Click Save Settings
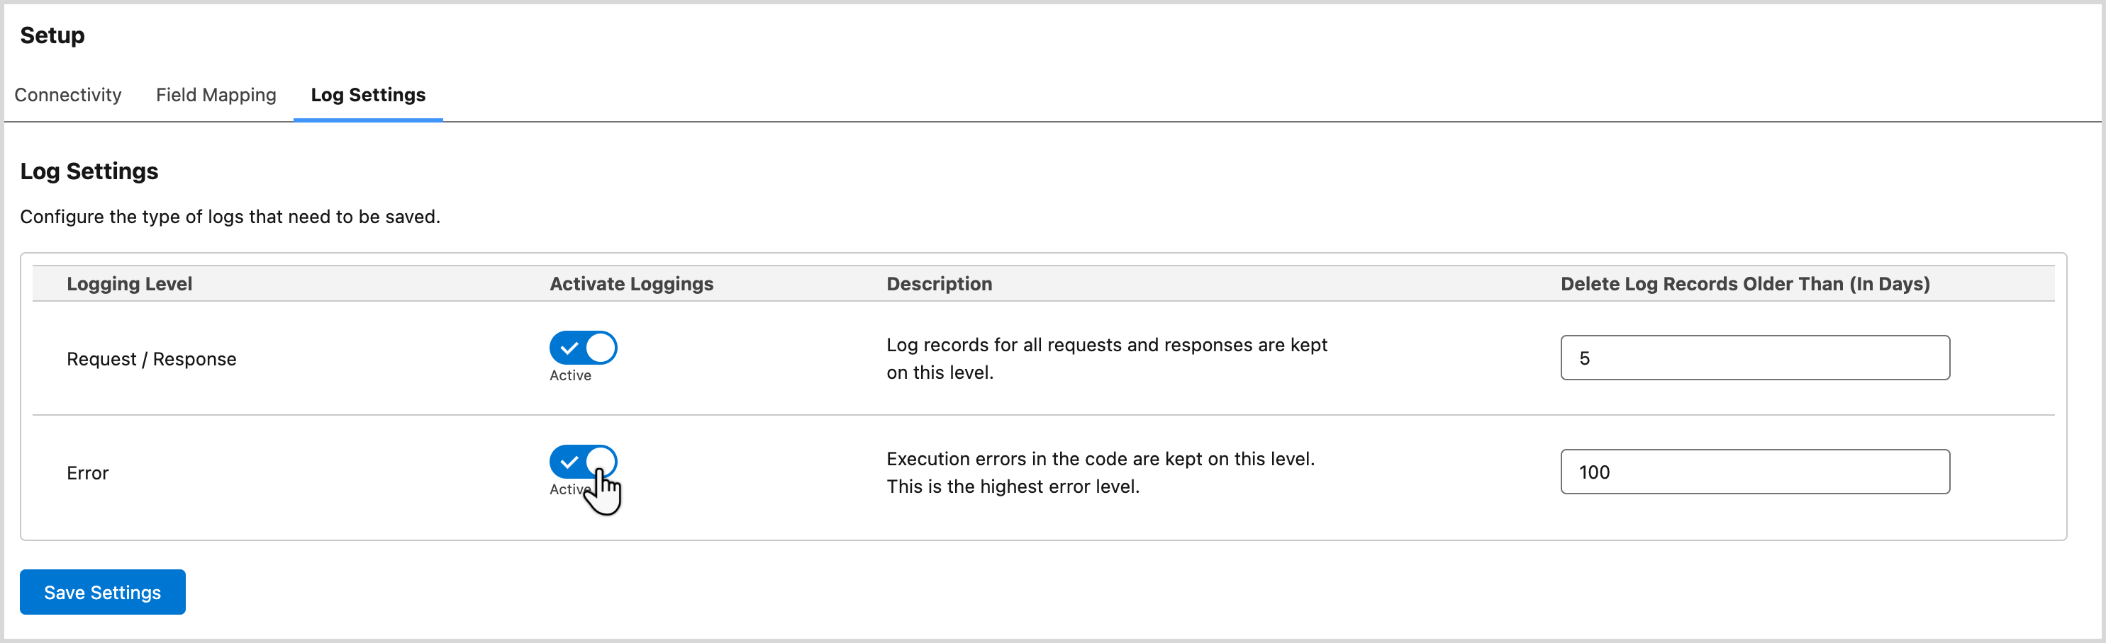This screenshot has width=2106, height=643. click(x=101, y=591)
